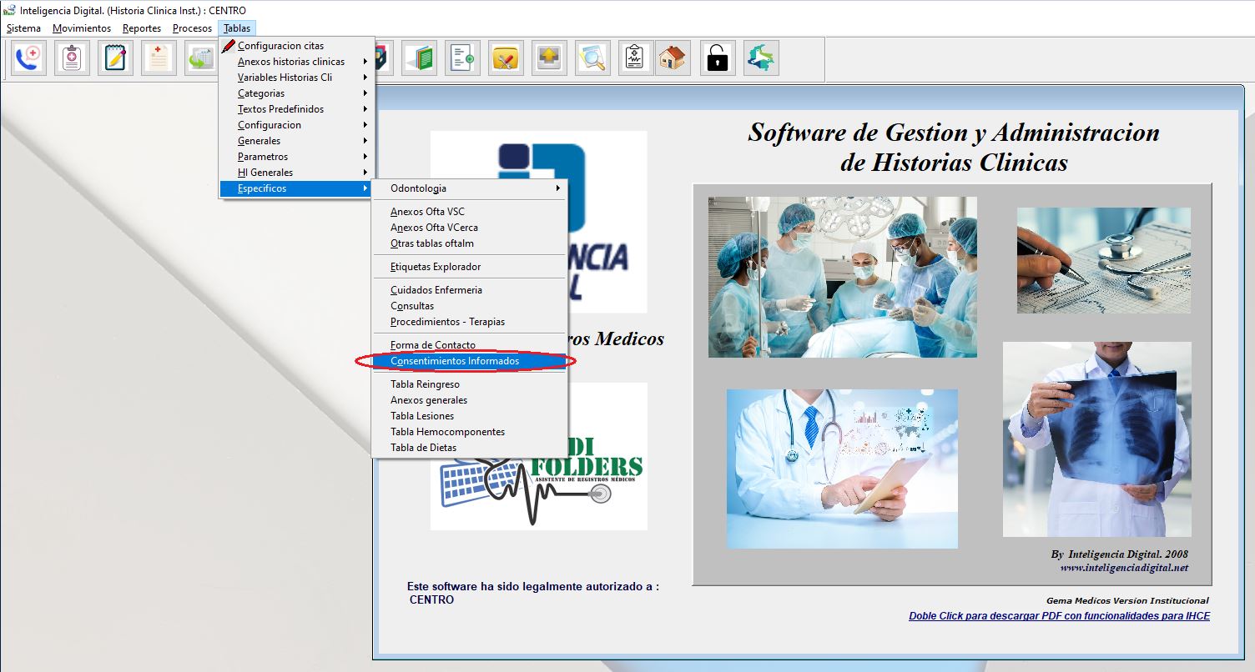This screenshot has height=672, width=1255.
Task: Open the yellow tools folder icon
Action: (506, 58)
